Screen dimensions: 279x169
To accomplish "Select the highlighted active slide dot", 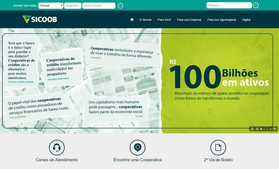I will (x=261, y=129).
